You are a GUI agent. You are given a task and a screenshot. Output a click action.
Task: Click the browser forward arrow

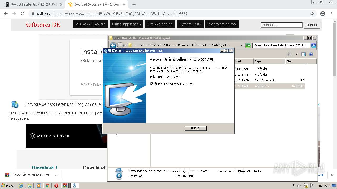14,14
